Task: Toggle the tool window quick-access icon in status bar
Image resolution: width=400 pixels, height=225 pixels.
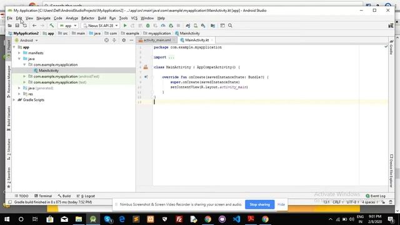Action: pos(10,202)
